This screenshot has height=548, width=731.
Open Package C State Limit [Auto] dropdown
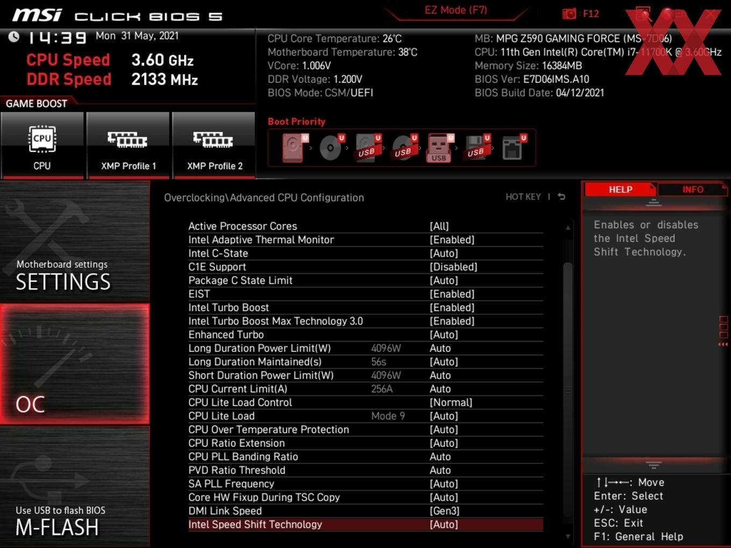pyautogui.click(x=444, y=280)
